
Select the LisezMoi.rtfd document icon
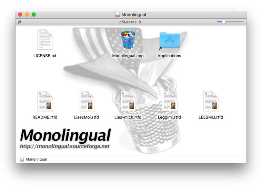(87, 101)
